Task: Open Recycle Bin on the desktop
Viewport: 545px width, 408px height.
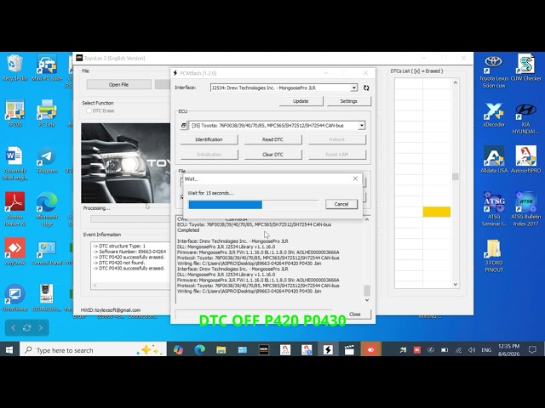Action: [14, 68]
